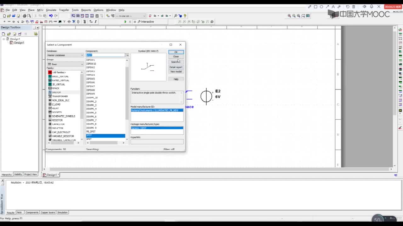Select DIPSW10 in component list
The image size is (403, 226).
click(91, 64)
